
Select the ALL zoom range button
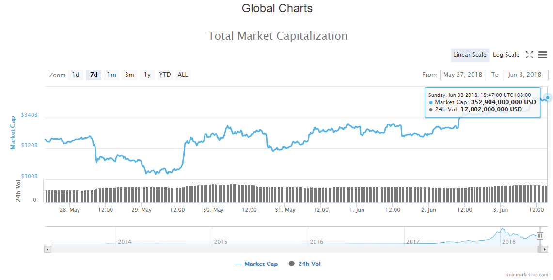pyautogui.click(x=183, y=75)
